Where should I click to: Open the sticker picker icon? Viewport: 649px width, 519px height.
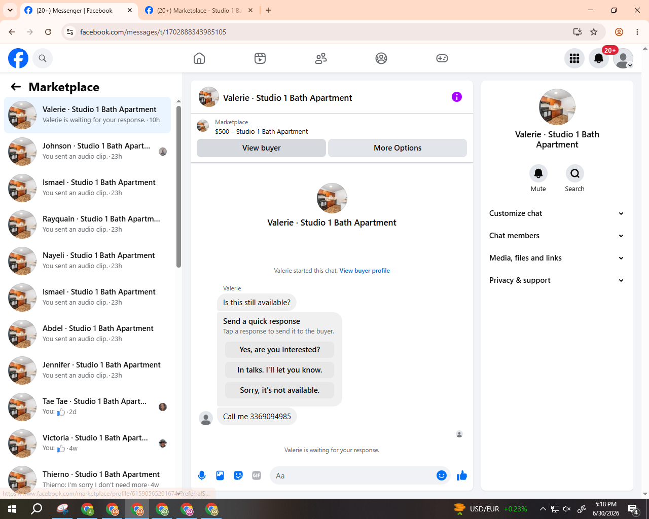(x=238, y=475)
